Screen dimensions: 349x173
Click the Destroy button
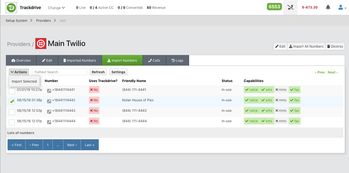click(335, 46)
